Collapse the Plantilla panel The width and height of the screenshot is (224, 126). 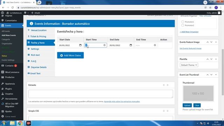[216, 59]
